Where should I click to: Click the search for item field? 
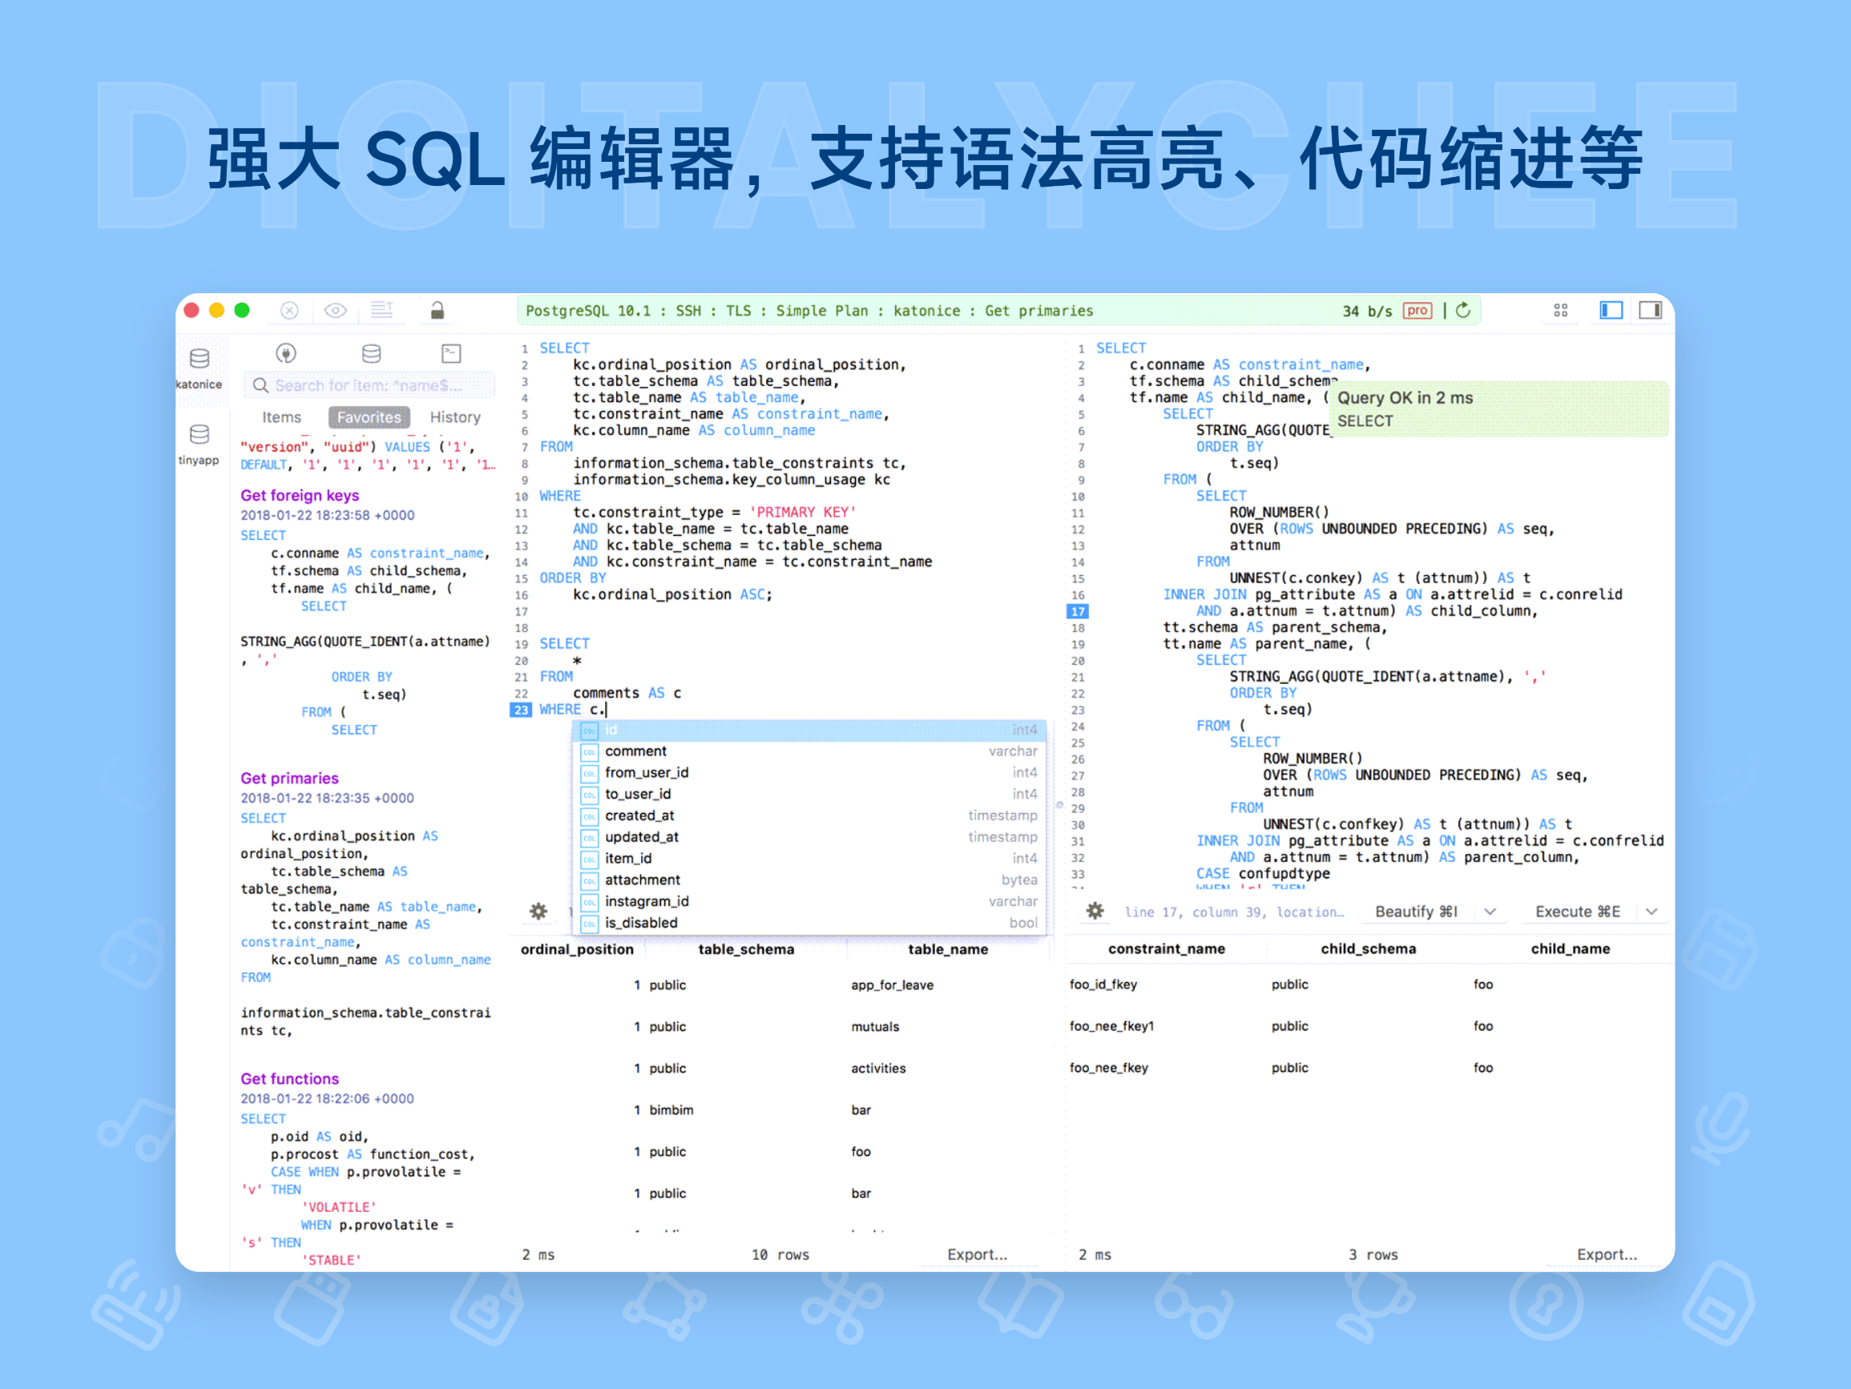(x=368, y=386)
